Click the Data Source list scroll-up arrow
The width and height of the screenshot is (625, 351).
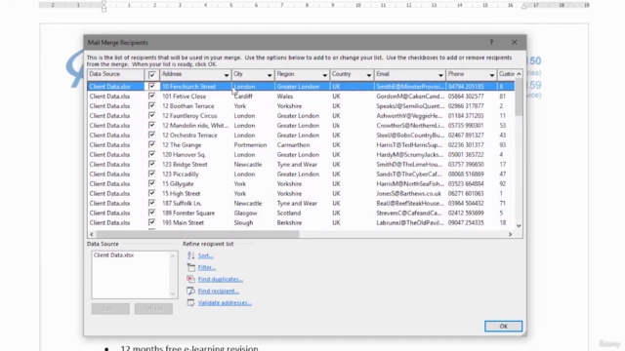[x=173, y=255]
